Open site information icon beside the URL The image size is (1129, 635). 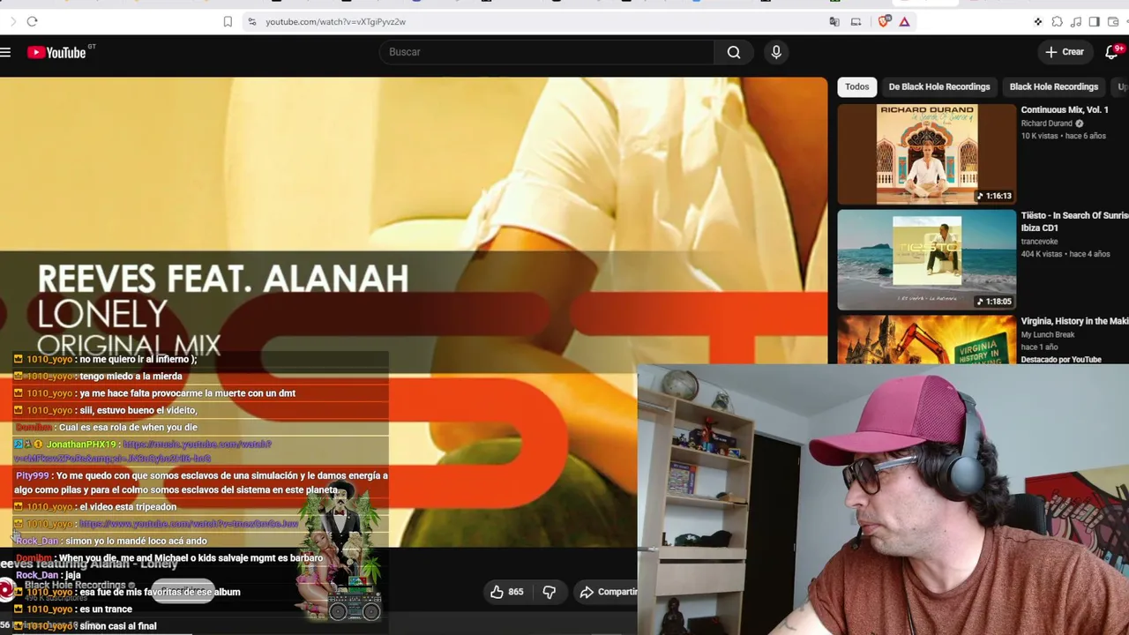point(251,21)
